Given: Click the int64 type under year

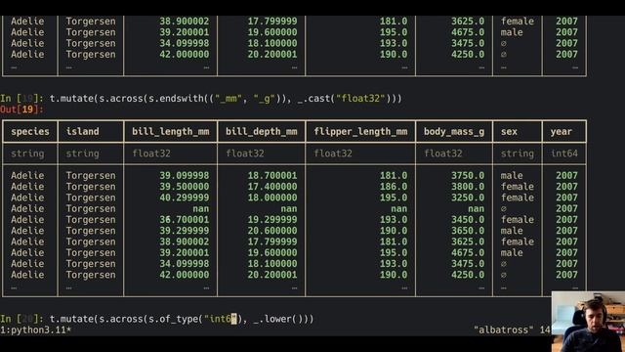Looking at the screenshot, I should (564, 154).
